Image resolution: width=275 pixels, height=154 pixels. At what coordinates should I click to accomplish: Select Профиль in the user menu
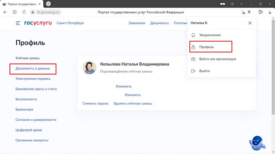pos(206,47)
